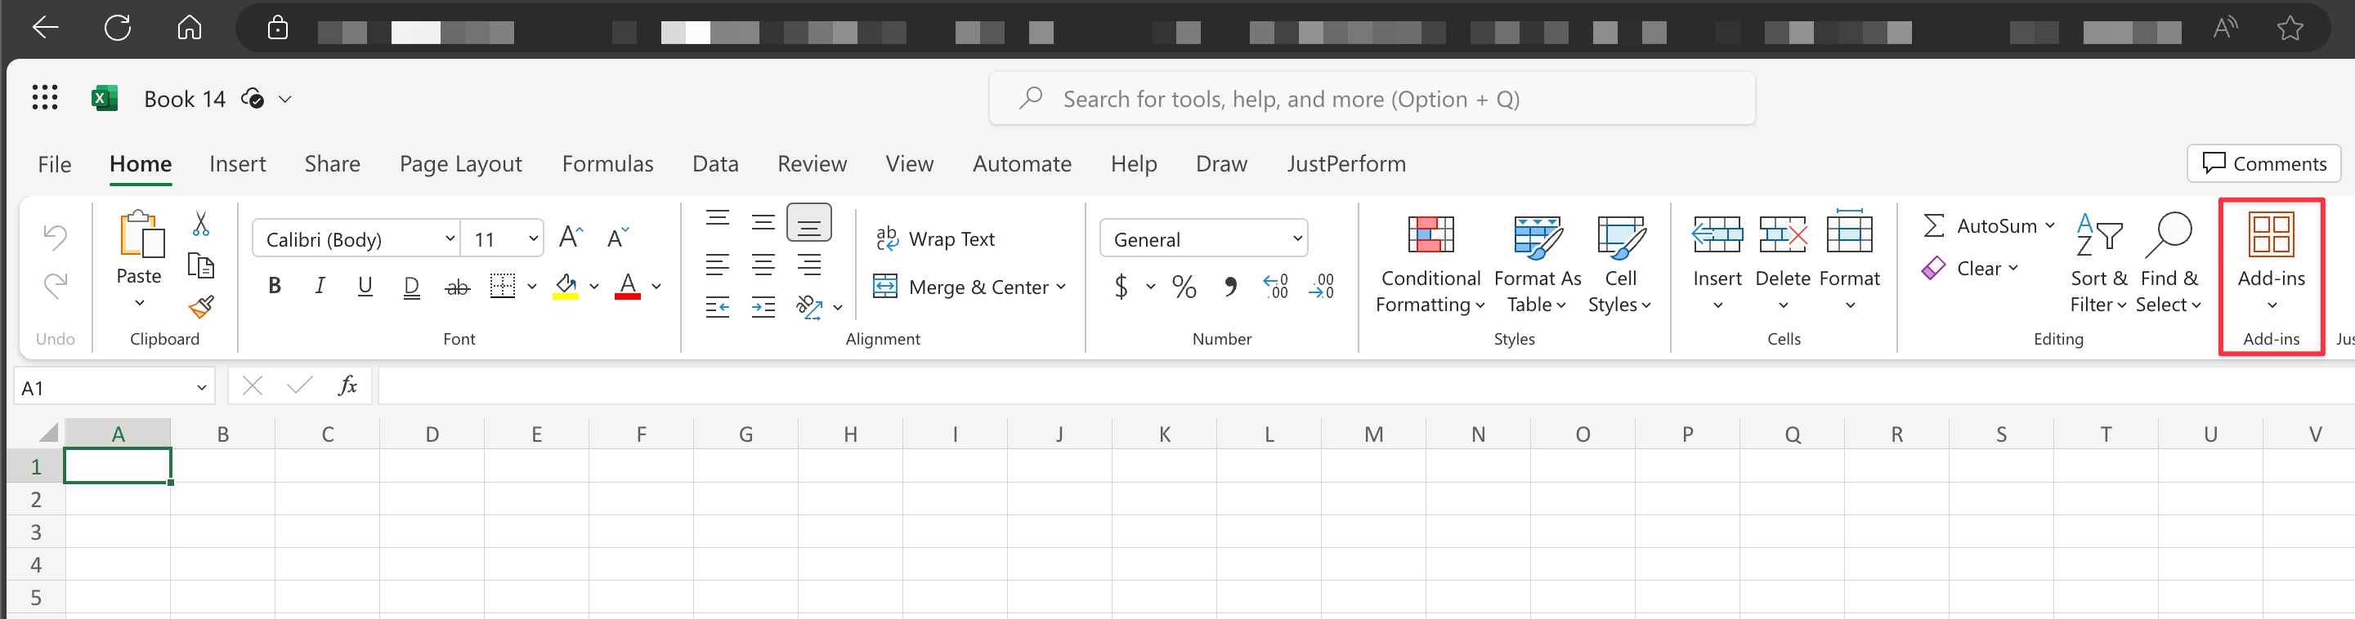
Task: Expand the Name Box dropdown arrow
Action: (x=201, y=388)
